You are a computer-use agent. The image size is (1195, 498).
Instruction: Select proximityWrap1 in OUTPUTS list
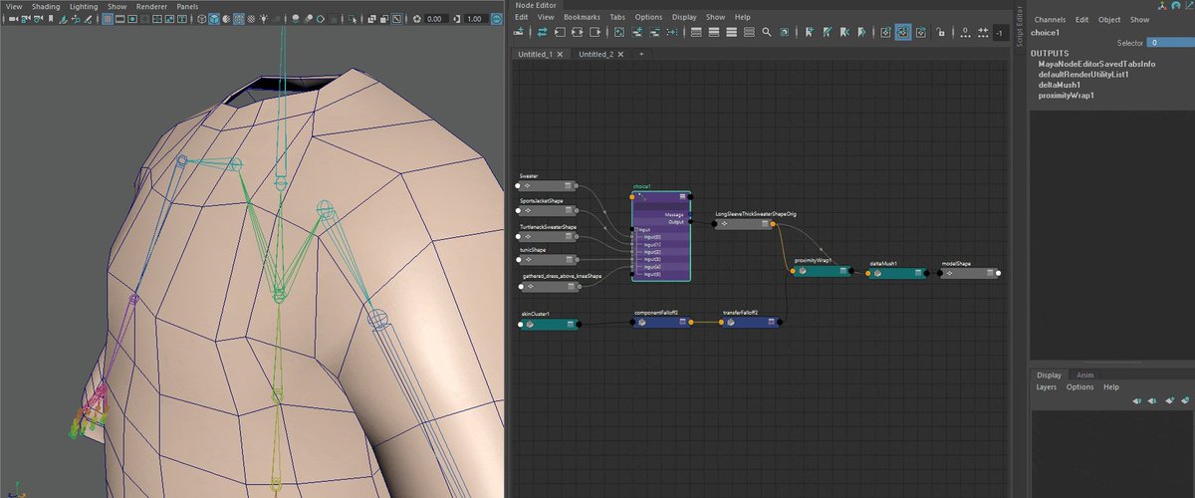[1066, 96]
